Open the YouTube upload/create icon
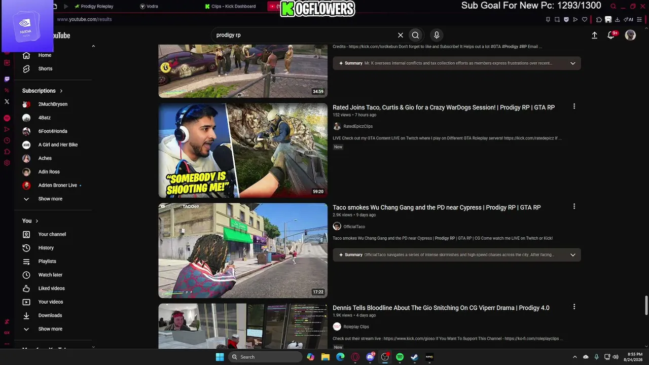 pos(594,35)
